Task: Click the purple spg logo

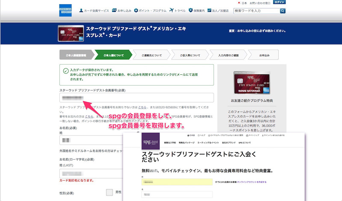Action: pyautogui.click(x=150, y=141)
